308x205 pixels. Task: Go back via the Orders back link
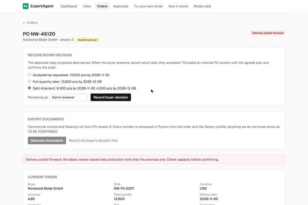[x=30, y=23]
